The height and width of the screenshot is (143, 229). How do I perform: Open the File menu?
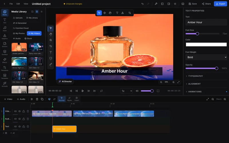coord(11,4)
